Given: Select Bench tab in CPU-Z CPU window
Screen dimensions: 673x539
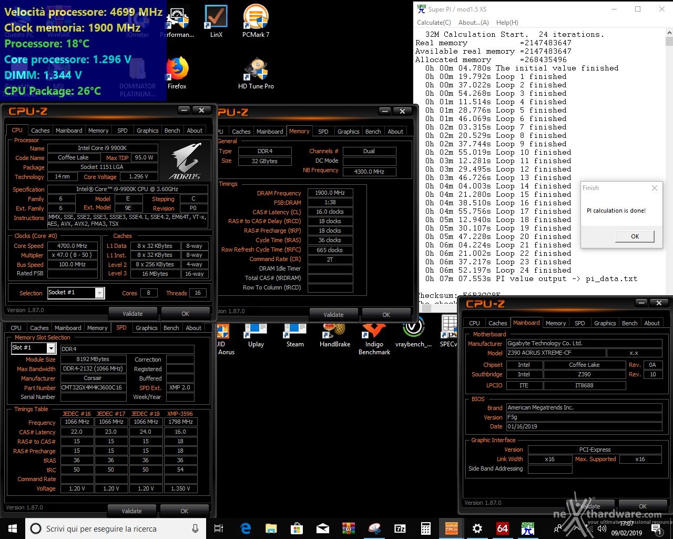Looking at the screenshot, I should (x=172, y=131).
